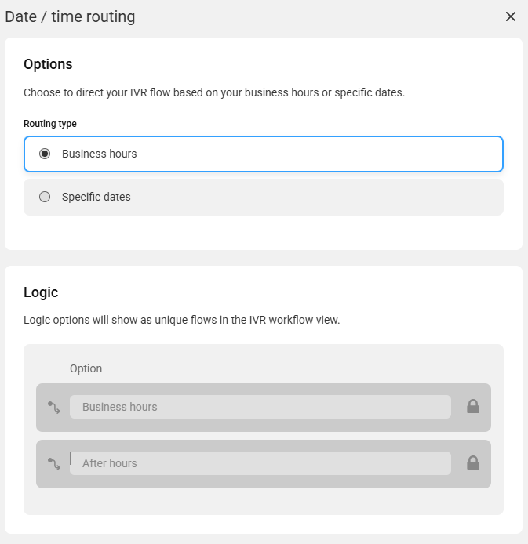
Task: Click the lock icon on After hours row
Action: [x=473, y=462]
